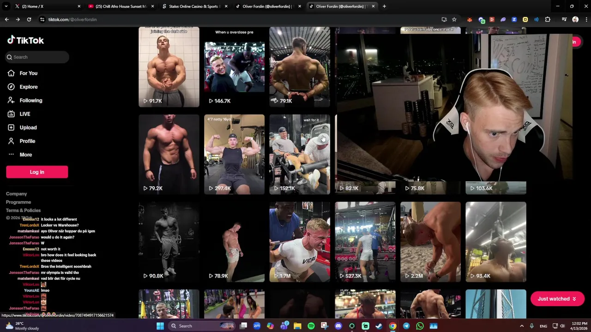The width and height of the screenshot is (591, 332).
Task: Open the video with 78.9K views
Action: [235, 242]
